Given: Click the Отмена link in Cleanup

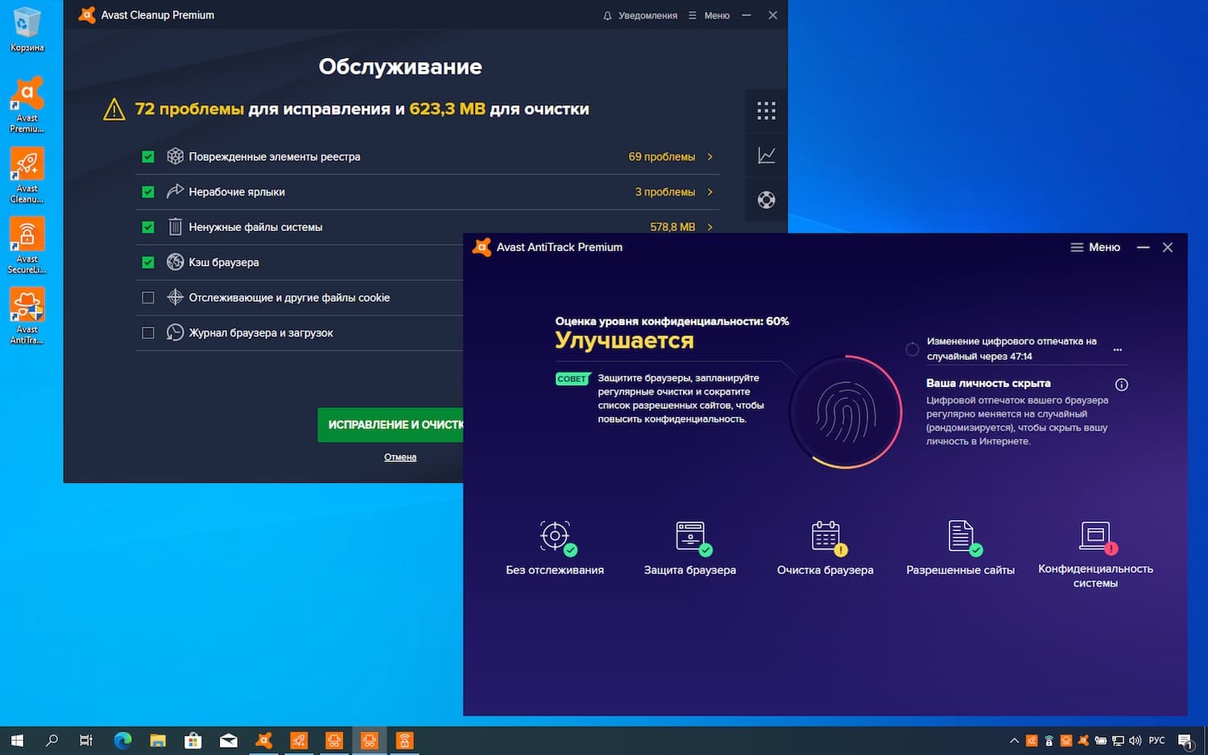Looking at the screenshot, I should click(400, 457).
